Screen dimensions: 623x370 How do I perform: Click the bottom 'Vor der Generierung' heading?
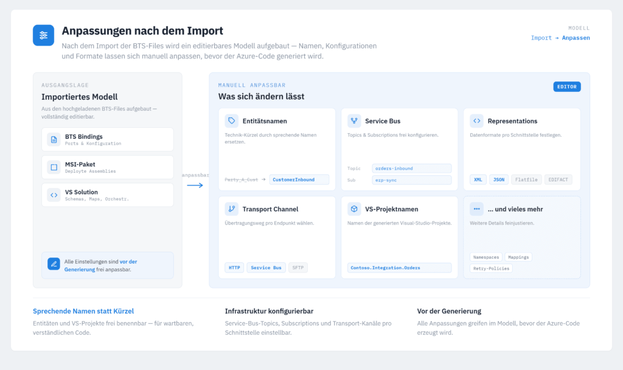[x=449, y=311]
